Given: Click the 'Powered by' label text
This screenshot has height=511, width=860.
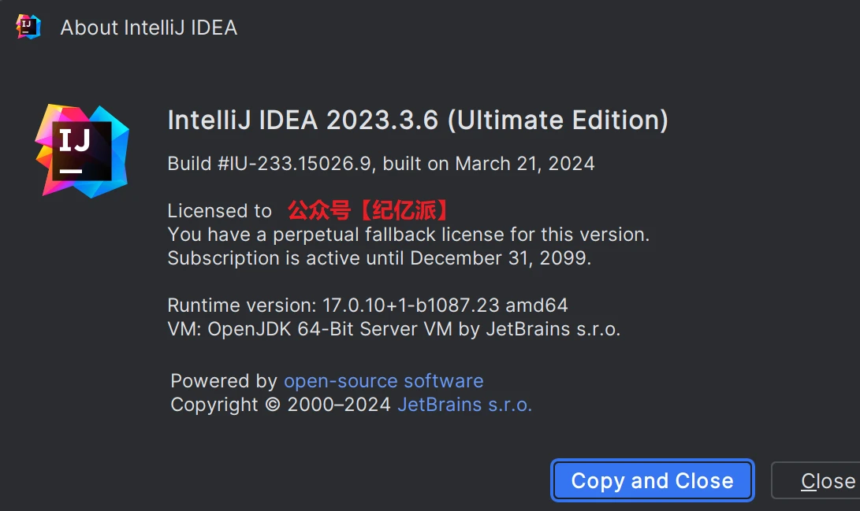Looking at the screenshot, I should (x=224, y=381).
